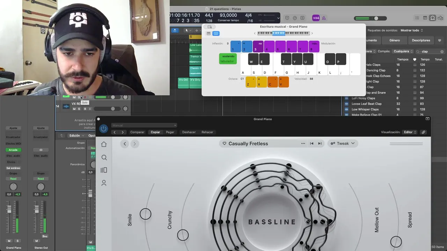Viewport: 447px width, 251px height.
Task: Open the list editors icon
Action: [x=417, y=18]
